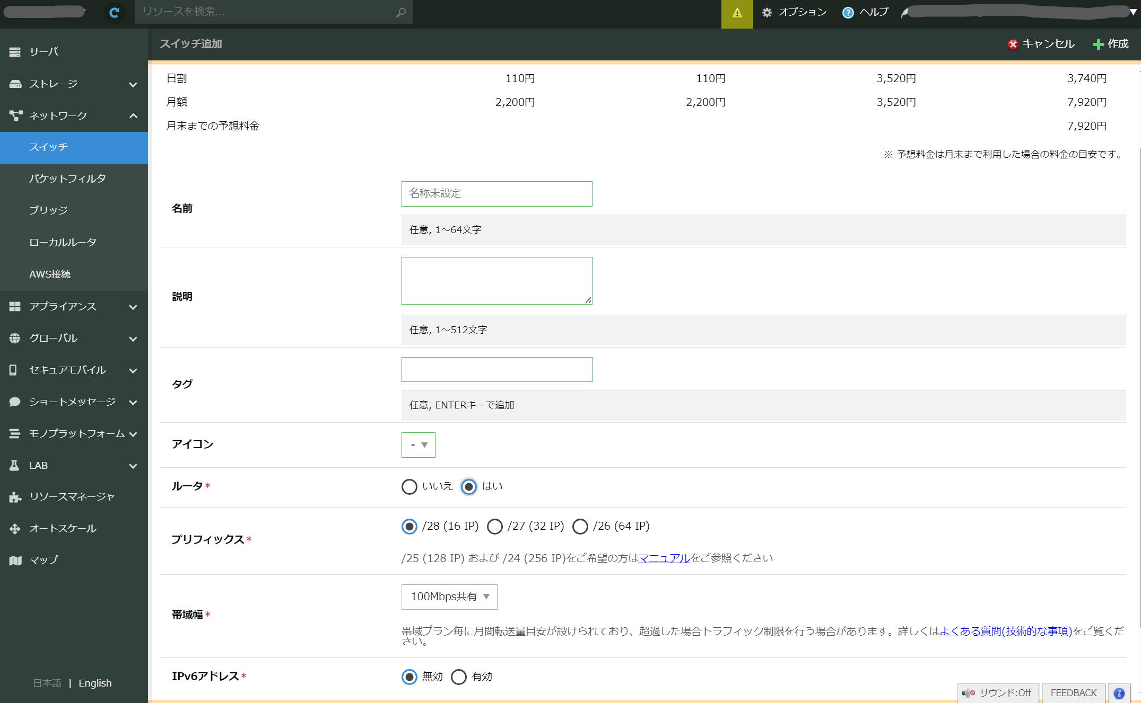
Task: Select ルータ radio button はい
Action: click(469, 486)
